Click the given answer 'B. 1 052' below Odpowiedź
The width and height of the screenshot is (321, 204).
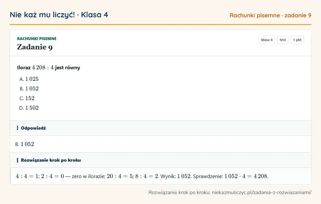[x=24, y=144]
